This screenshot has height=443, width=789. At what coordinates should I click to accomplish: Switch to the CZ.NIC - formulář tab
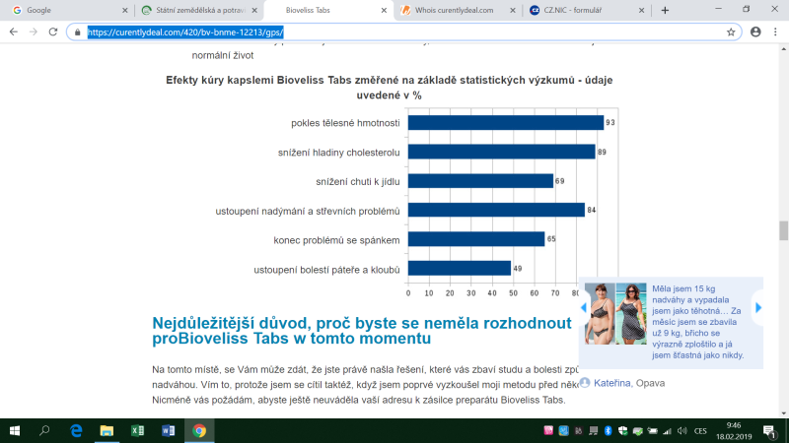(x=586, y=10)
